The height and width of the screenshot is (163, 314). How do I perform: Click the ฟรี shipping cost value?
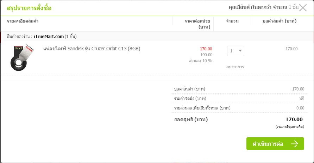pyautogui.click(x=302, y=98)
